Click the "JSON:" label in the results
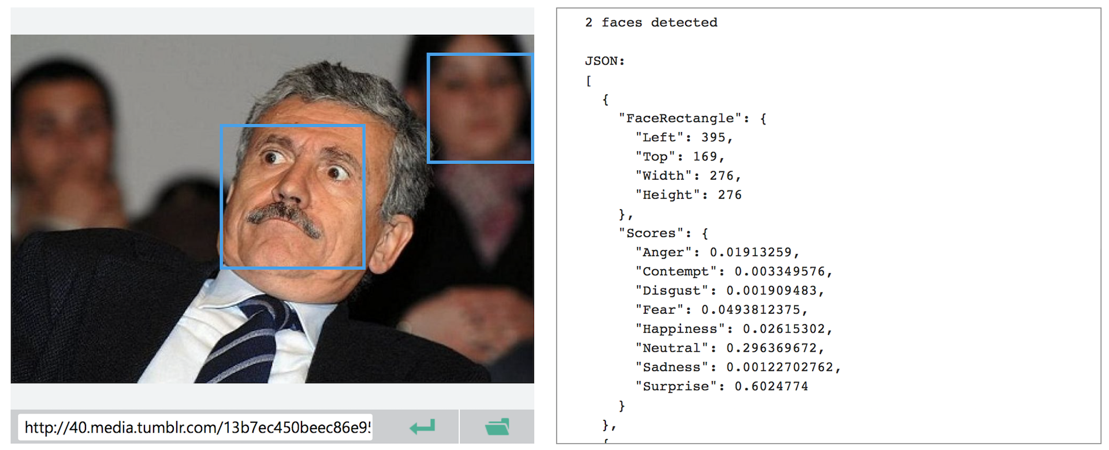This screenshot has width=1109, height=450. (x=605, y=61)
